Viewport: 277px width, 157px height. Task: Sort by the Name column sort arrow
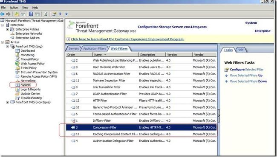[x=105, y=55]
